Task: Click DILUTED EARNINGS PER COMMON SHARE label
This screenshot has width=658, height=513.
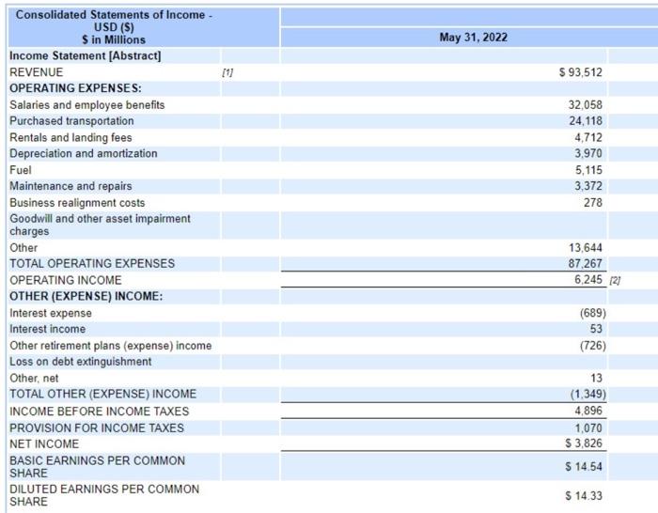Action: point(104,495)
